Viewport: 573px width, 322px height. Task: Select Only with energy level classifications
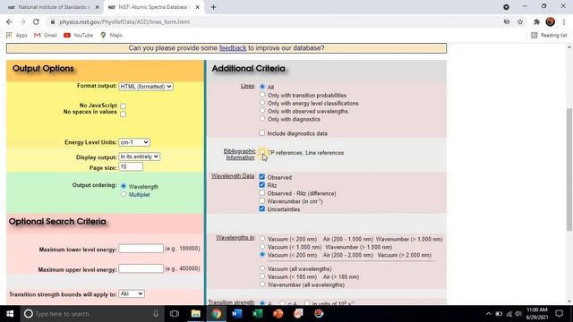coord(262,103)
